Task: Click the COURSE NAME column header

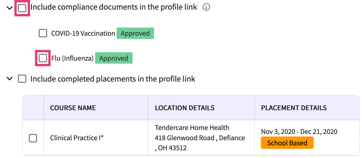Action: 73,108
